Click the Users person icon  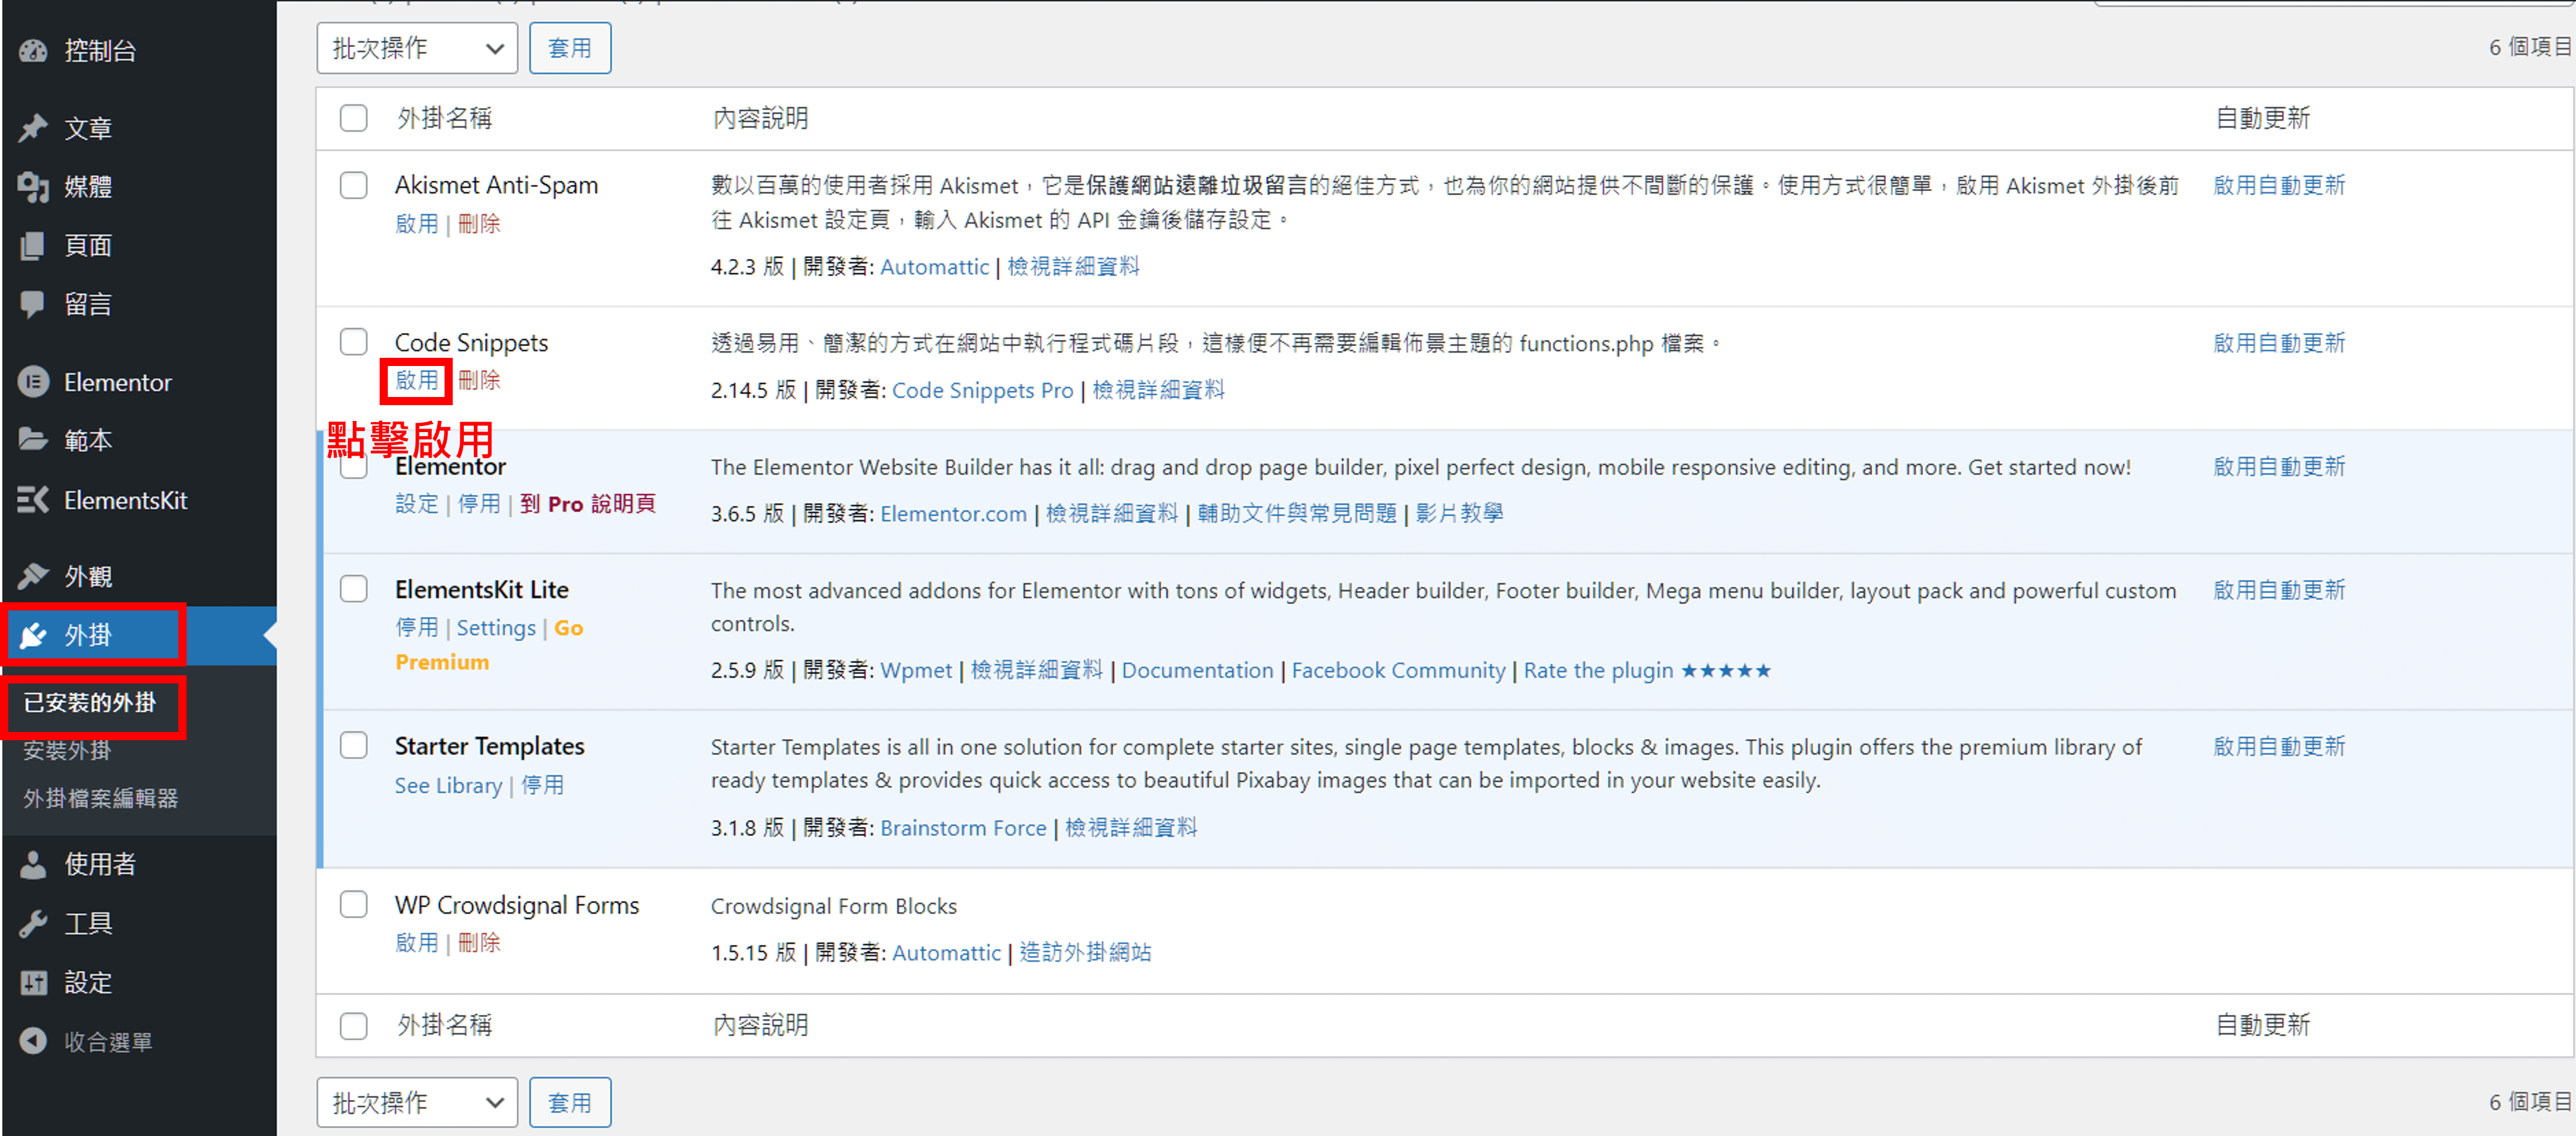(x=33, y=864)
